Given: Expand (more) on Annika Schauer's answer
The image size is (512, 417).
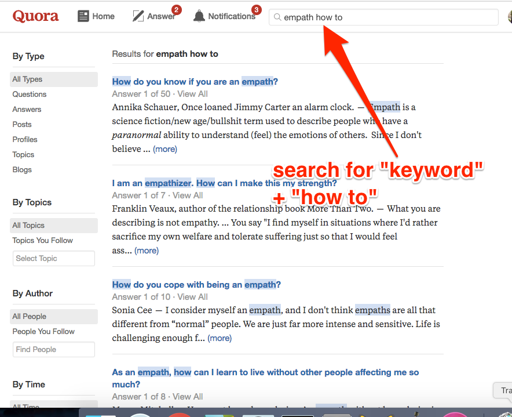Looking at the screenshot, I should point(165,149).
